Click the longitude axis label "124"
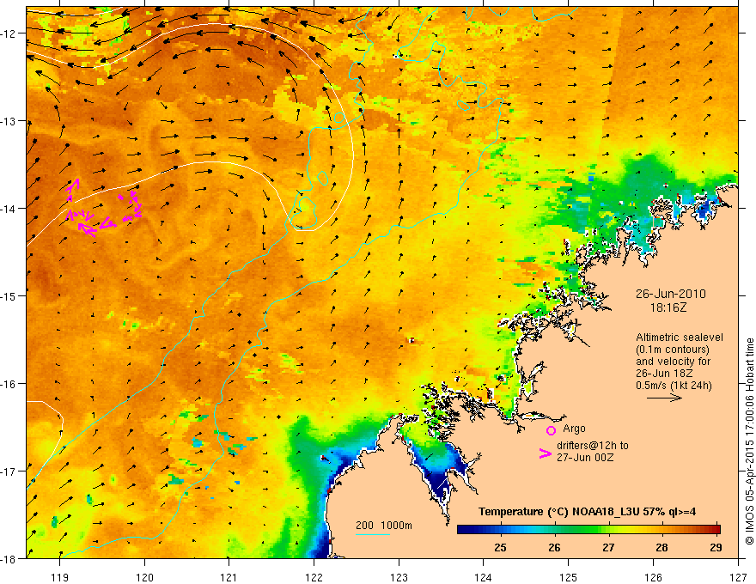The height and width of the screenshot is (584, 756). click(x=484, y=577)
